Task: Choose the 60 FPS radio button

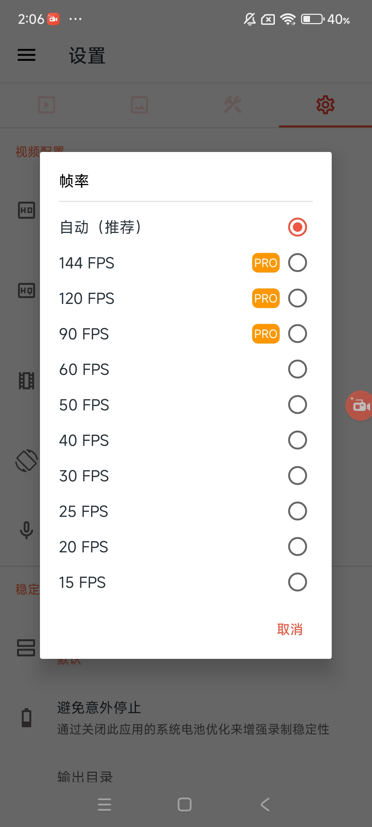Action: click(297, 369)
